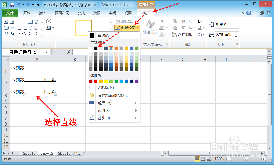Screen dimensions: 274x165
Task: Switch to the 开始 Home tab
Action: (27, 13)
